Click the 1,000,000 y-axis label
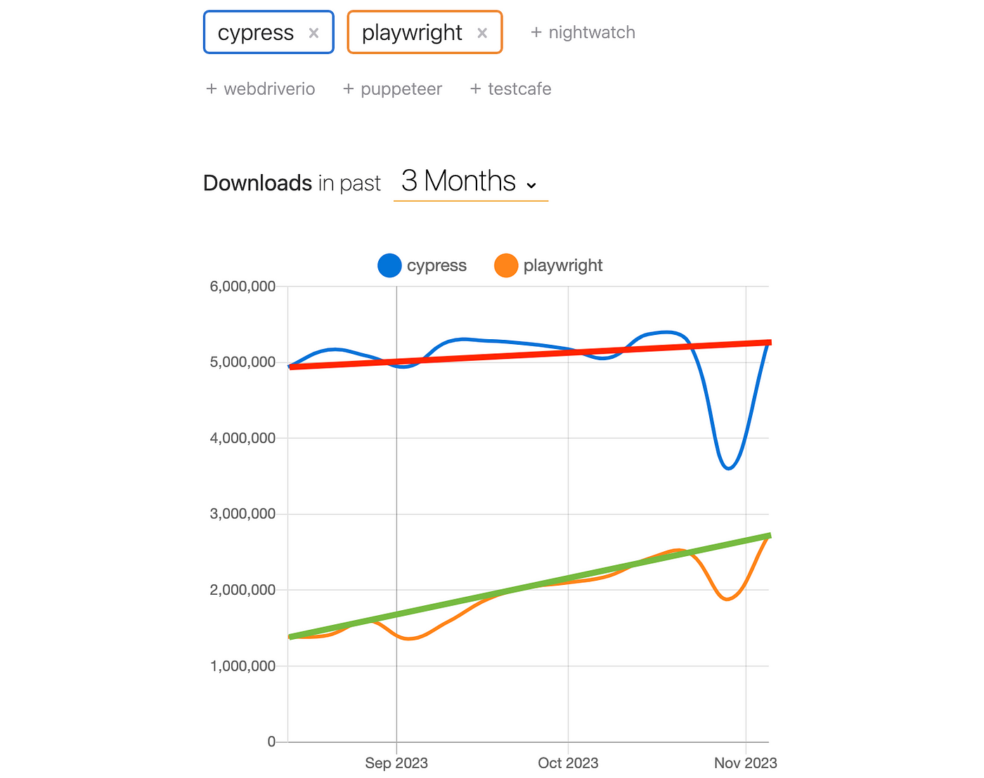This screenshot has height=778, width=984. tap(242, 666)
